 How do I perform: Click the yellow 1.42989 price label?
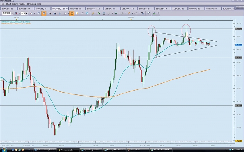(239, 141)
